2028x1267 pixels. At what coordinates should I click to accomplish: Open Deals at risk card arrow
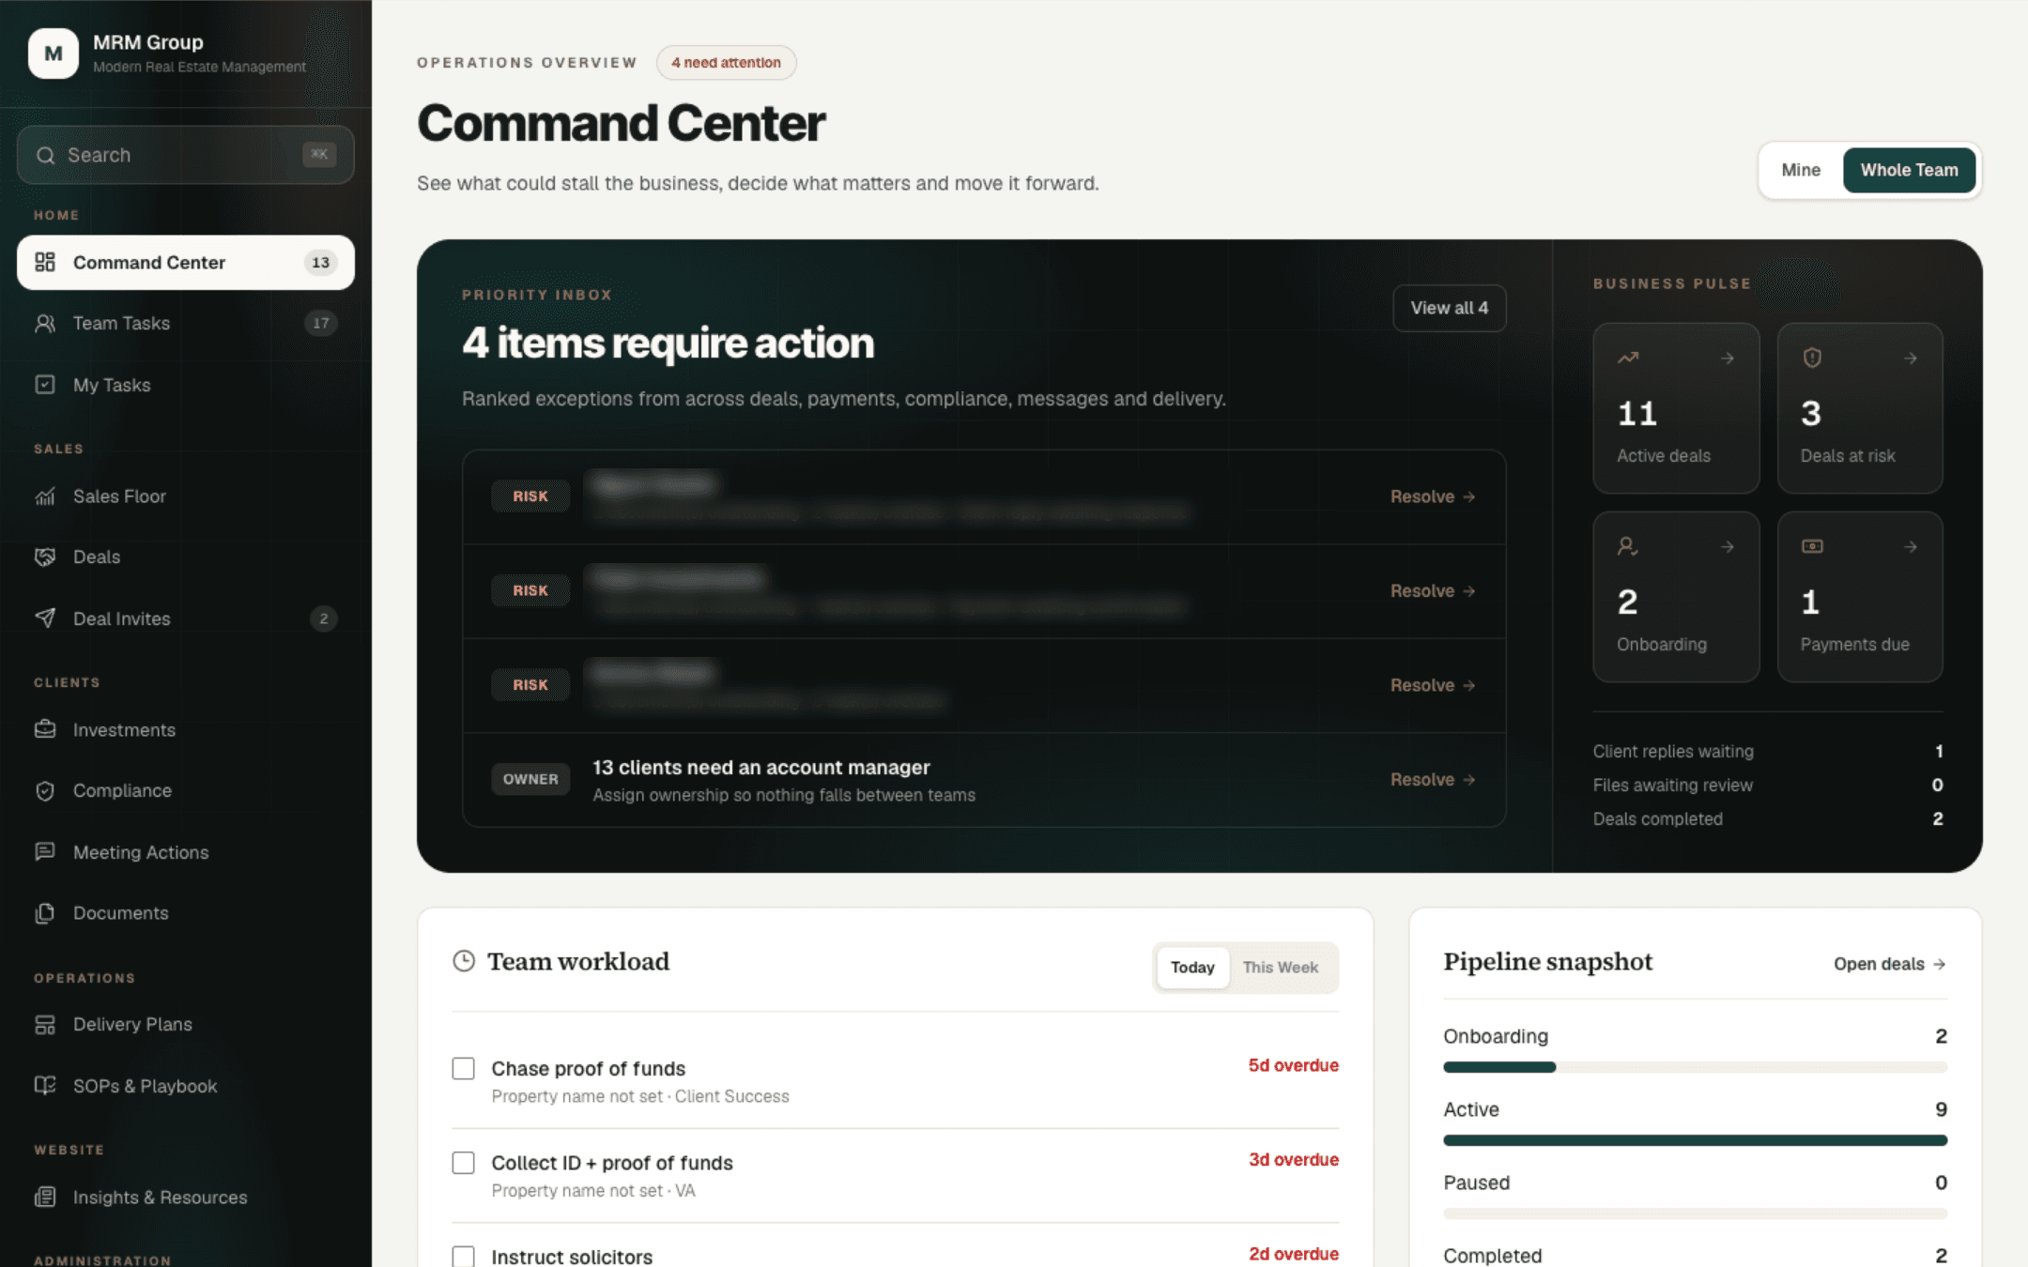coord(1910,359)
